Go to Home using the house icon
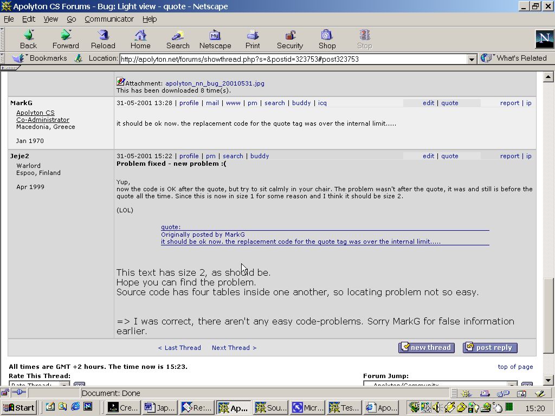The height and width of the screenshot is (416, 555). [140, 36]
